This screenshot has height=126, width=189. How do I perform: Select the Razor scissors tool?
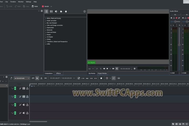41,78
